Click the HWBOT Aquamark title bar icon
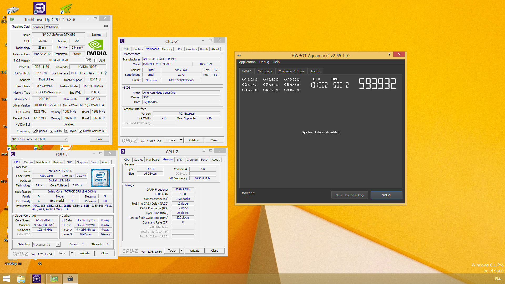Screen dimensions: 505x284 [x=239, y=55]
